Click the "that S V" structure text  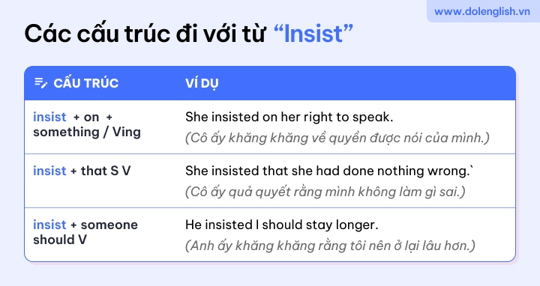coord(106,171)
